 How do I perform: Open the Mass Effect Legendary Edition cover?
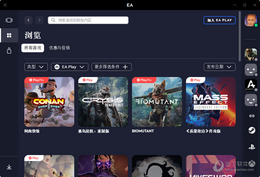[211, 102]
